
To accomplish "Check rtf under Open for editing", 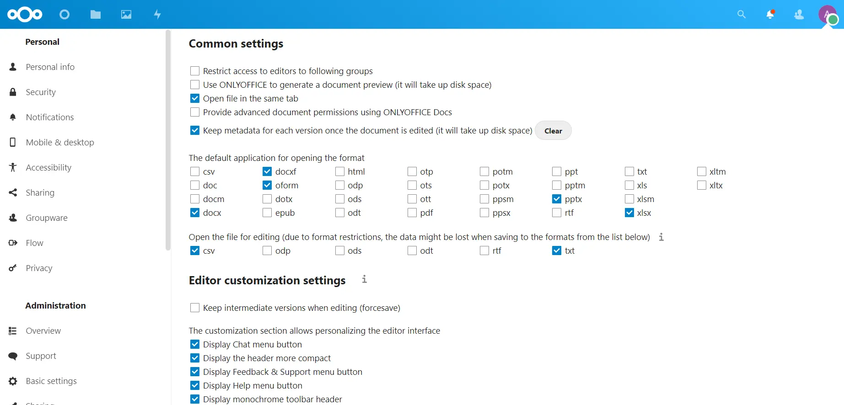I will [x=484, y=250].
